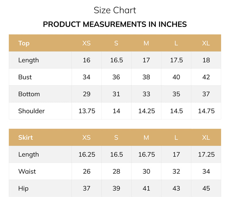Viewport: 230px width, 206px height.
Task: Select the Shoulder row label
Action: click(x=31, y=111)
